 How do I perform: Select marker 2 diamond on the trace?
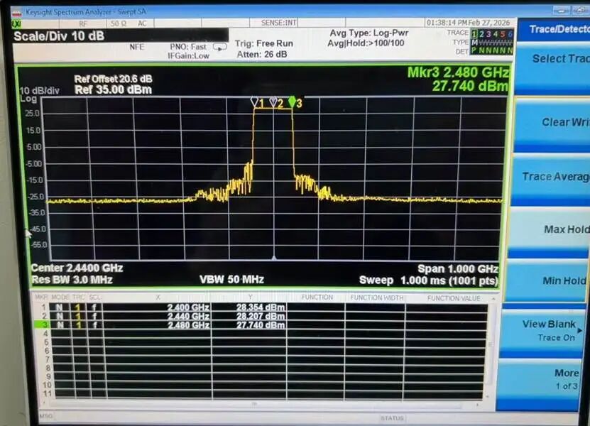point(273,102)
